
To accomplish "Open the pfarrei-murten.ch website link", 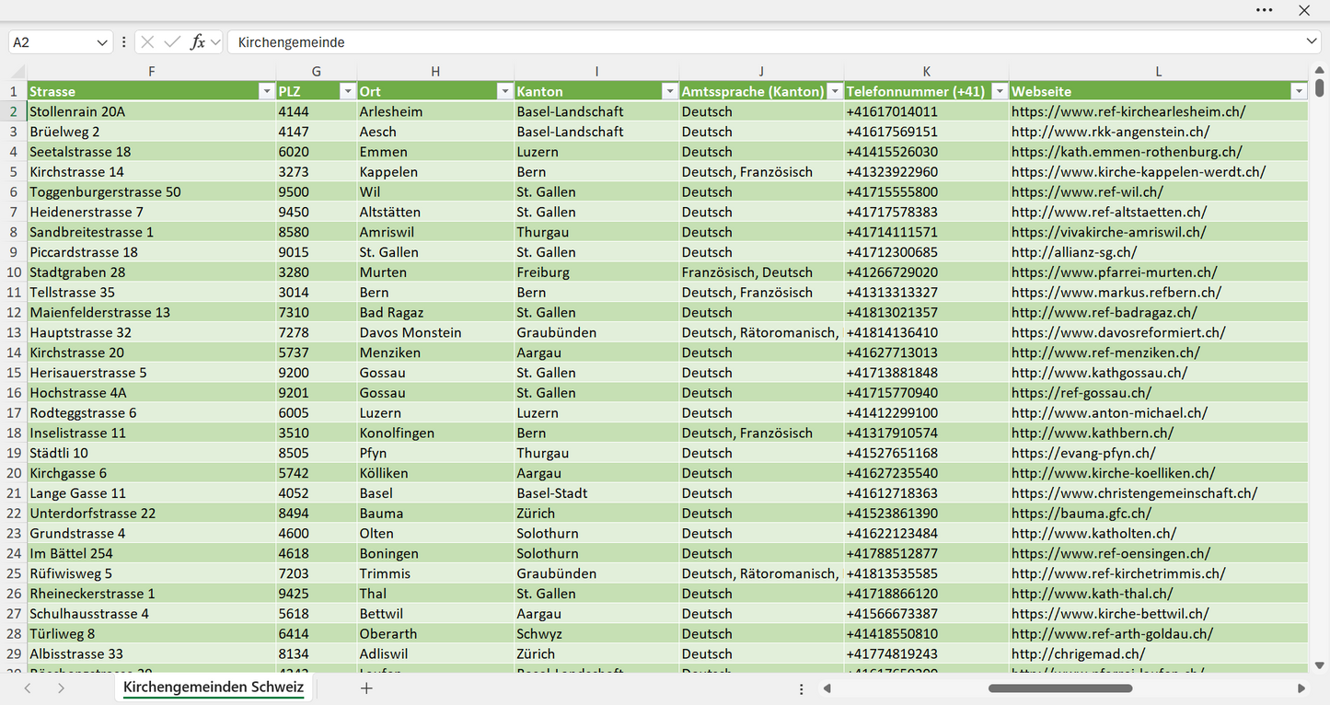I will 1115,272.
